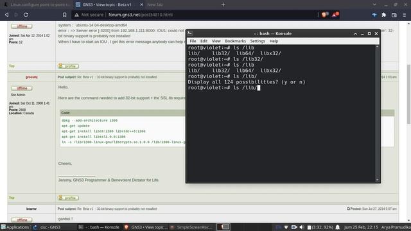Click 'apt-get install libssl1.0.0:i386' line
The width and height of the screenshot is (411, 231).
pos(93,137)
